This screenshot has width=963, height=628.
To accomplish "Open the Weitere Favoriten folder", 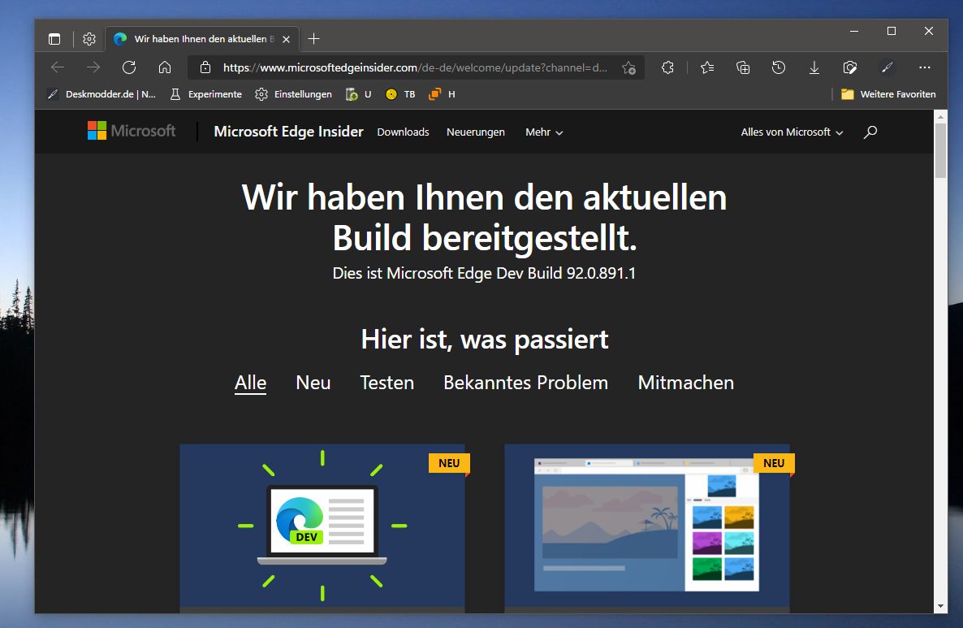I will [x=888, y=94].
